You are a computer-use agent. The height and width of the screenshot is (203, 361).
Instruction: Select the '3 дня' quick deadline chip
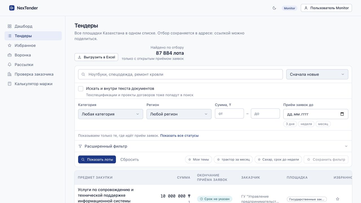290,124
